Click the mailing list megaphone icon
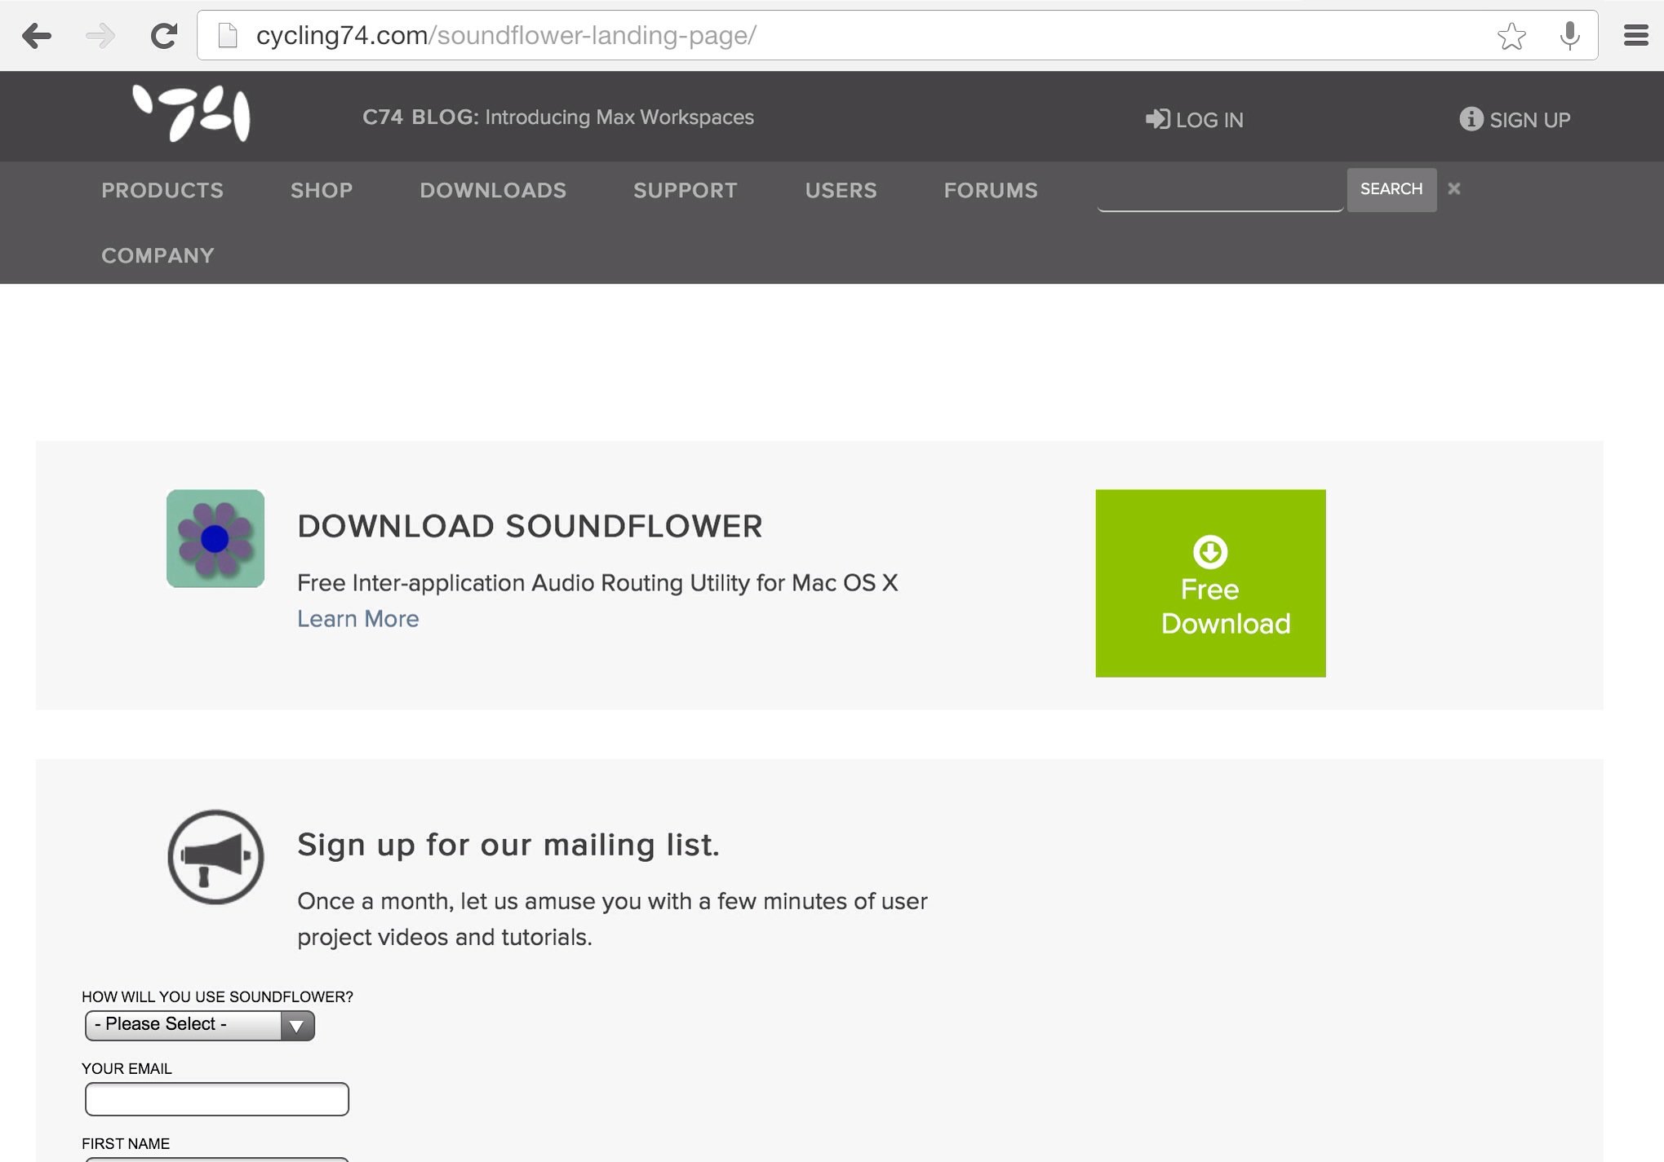 (x=215, y=856)
